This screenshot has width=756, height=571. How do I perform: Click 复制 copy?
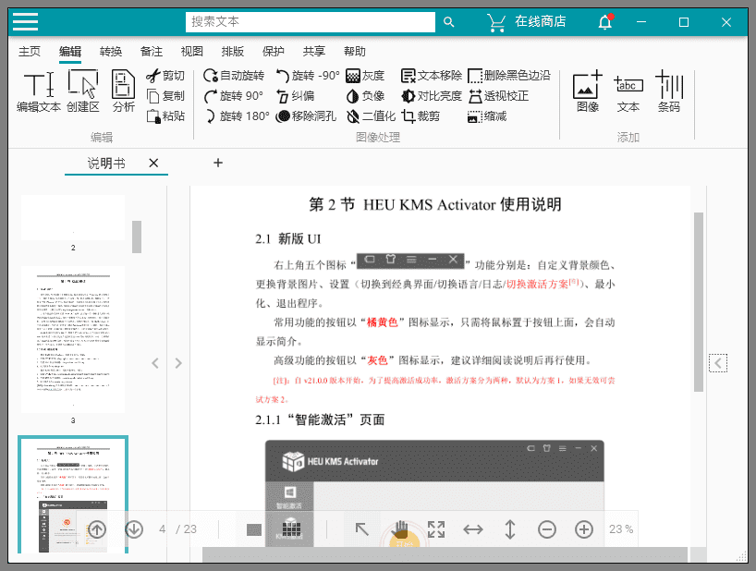click(x=165, y=96)
